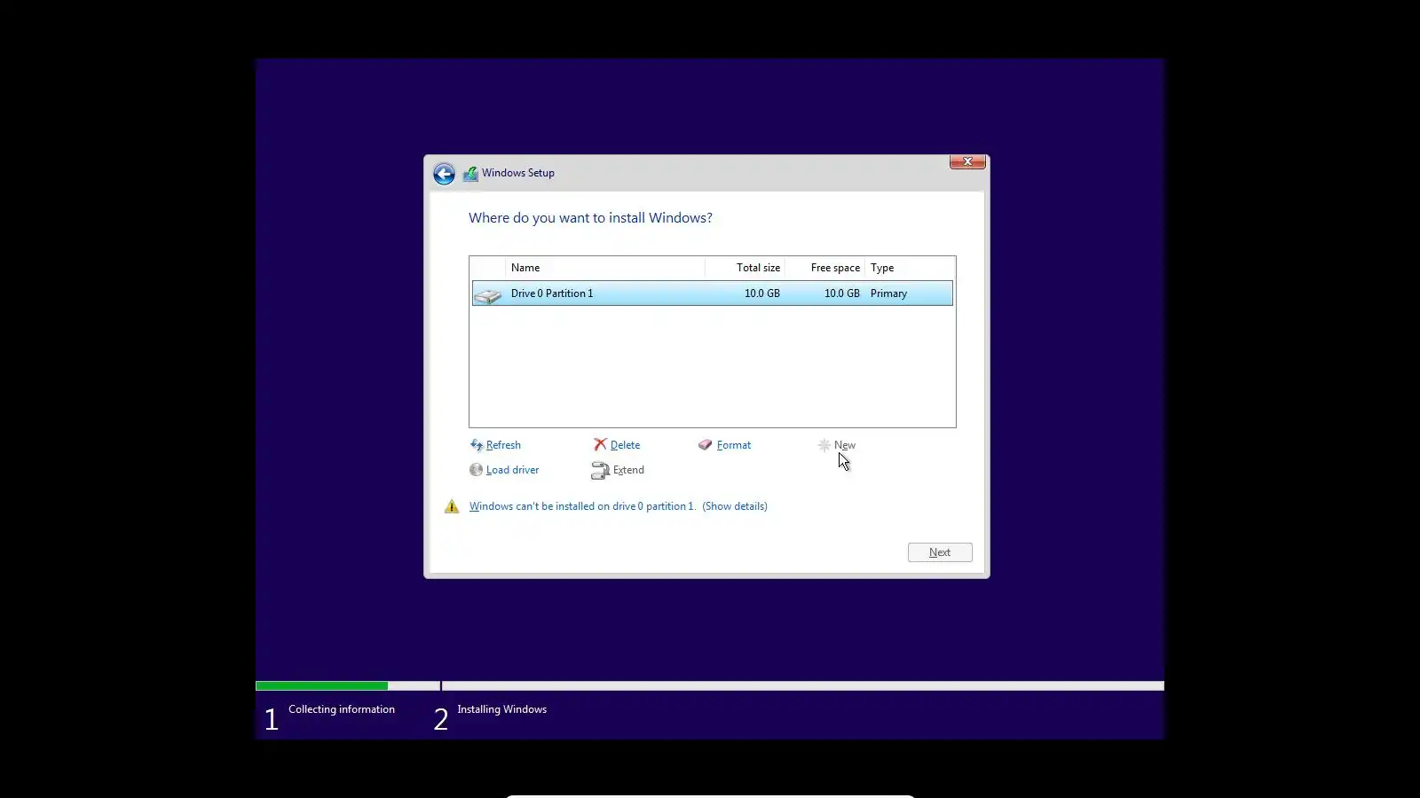1420x798 pixels.
Task: Click the Collecting information step label
Action: (342, 709)
